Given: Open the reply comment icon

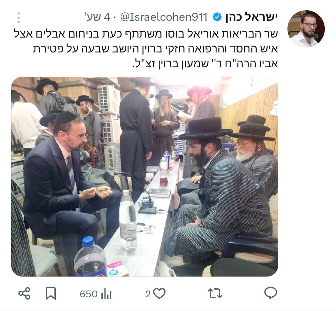Looking at the screenshot, I should coord(271,293).
